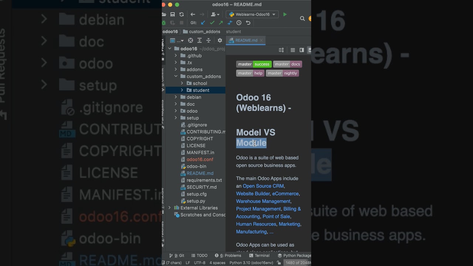Open the Website Builder link
473x266 pixels.
pyautogui.click(x=253, y=194)
